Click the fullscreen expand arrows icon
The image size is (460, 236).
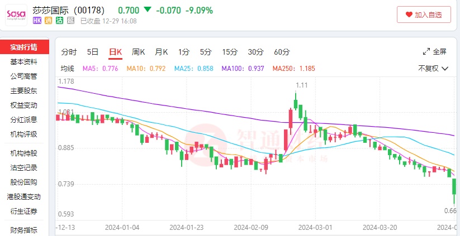coord(427,52)
